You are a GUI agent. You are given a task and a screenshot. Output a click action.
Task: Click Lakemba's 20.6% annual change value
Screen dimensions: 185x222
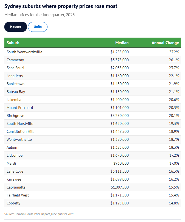point(174,100)
